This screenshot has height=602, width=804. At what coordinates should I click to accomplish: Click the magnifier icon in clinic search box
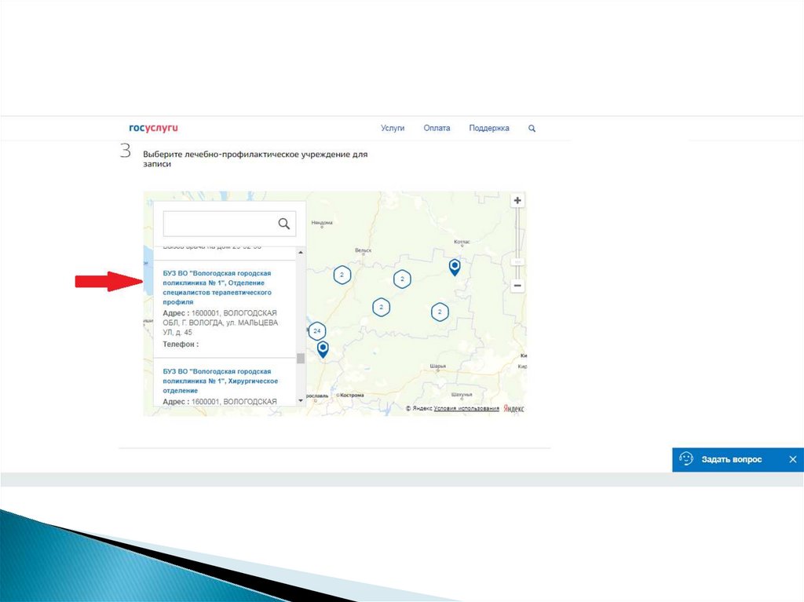coord(284,224)
